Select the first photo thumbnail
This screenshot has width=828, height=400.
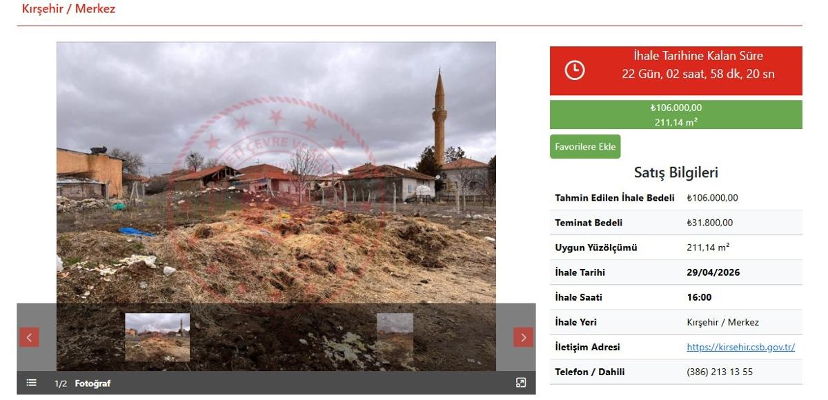[x=157, y=337]
